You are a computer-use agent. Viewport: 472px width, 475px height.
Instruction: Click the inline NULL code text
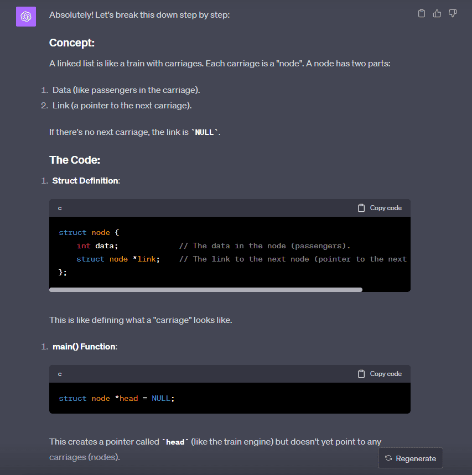tap(204, 133)
